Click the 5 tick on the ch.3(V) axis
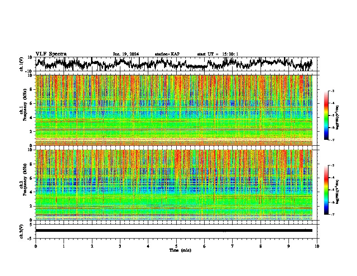Screen dimensions: 357x276 click(31, 225)
